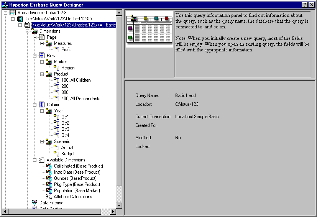Screen dimensions: 317x217
Task: Select the '100, All Children' member
Action: tap(76, 80)
